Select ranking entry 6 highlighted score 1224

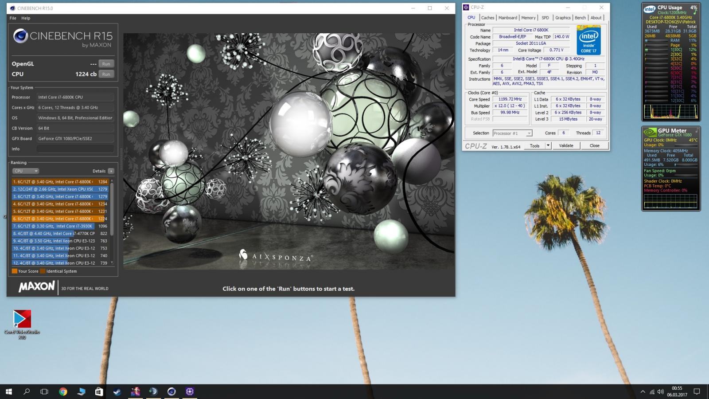[60, 219]
